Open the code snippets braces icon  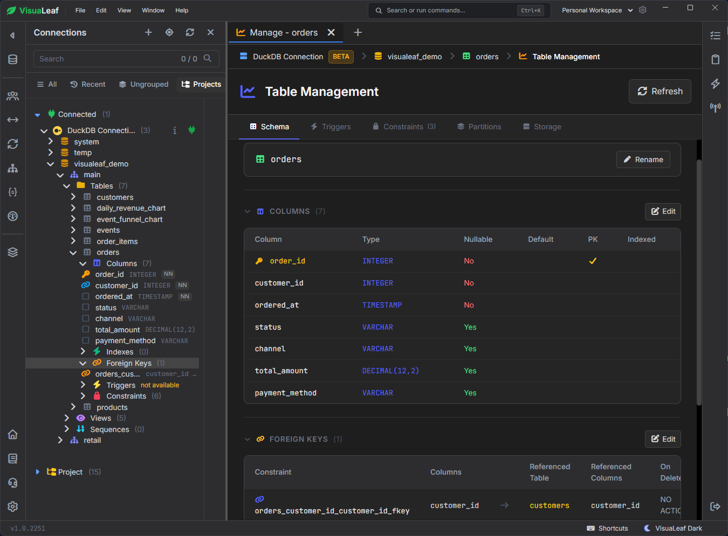13,192
